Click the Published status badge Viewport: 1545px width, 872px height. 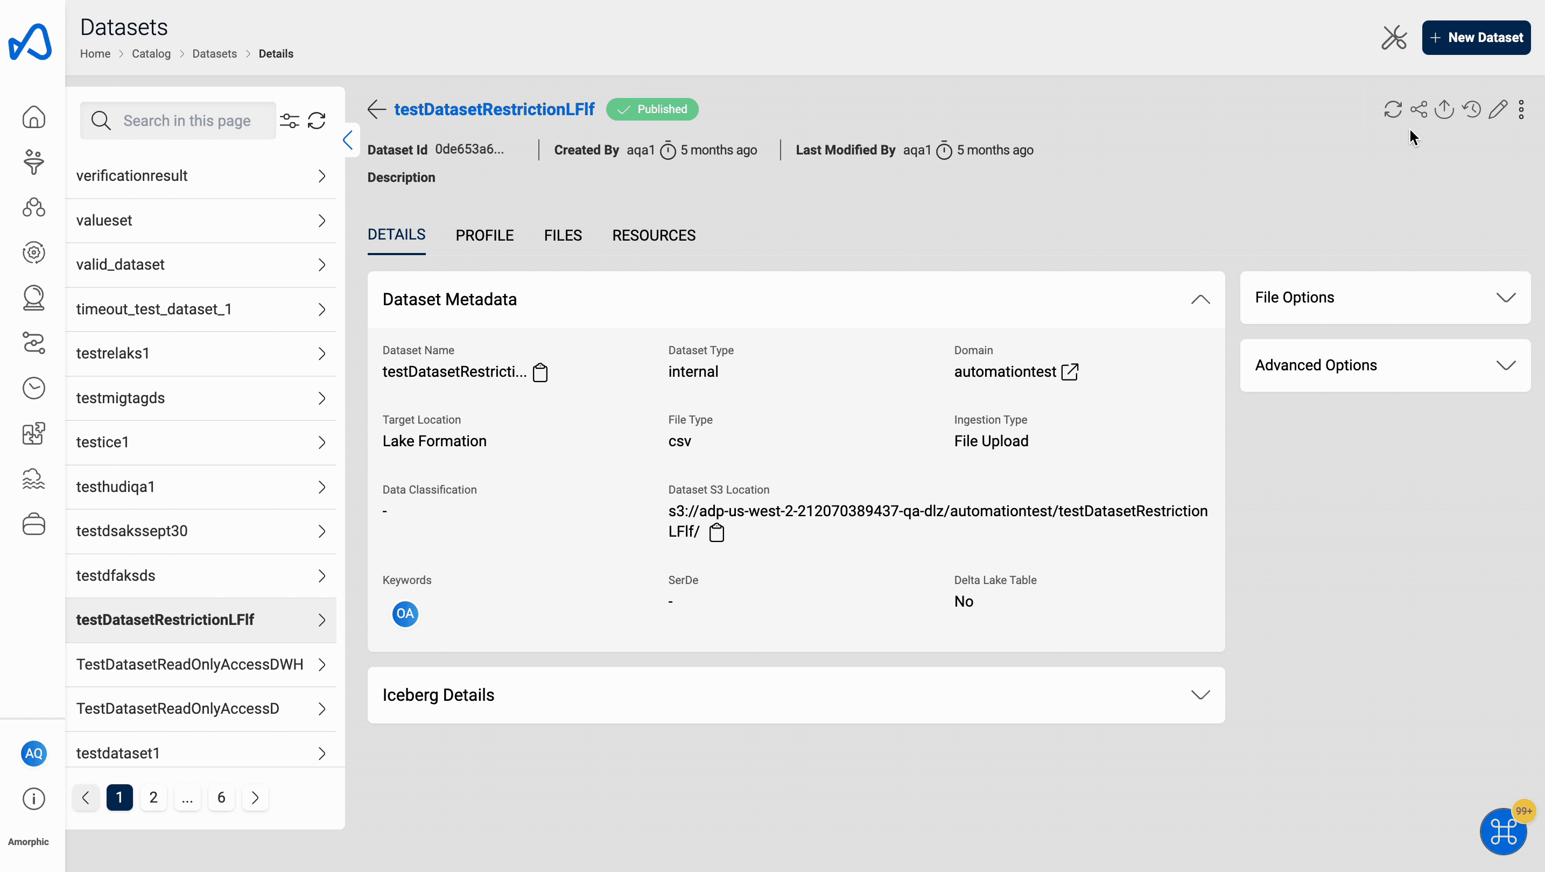(652, 109)
